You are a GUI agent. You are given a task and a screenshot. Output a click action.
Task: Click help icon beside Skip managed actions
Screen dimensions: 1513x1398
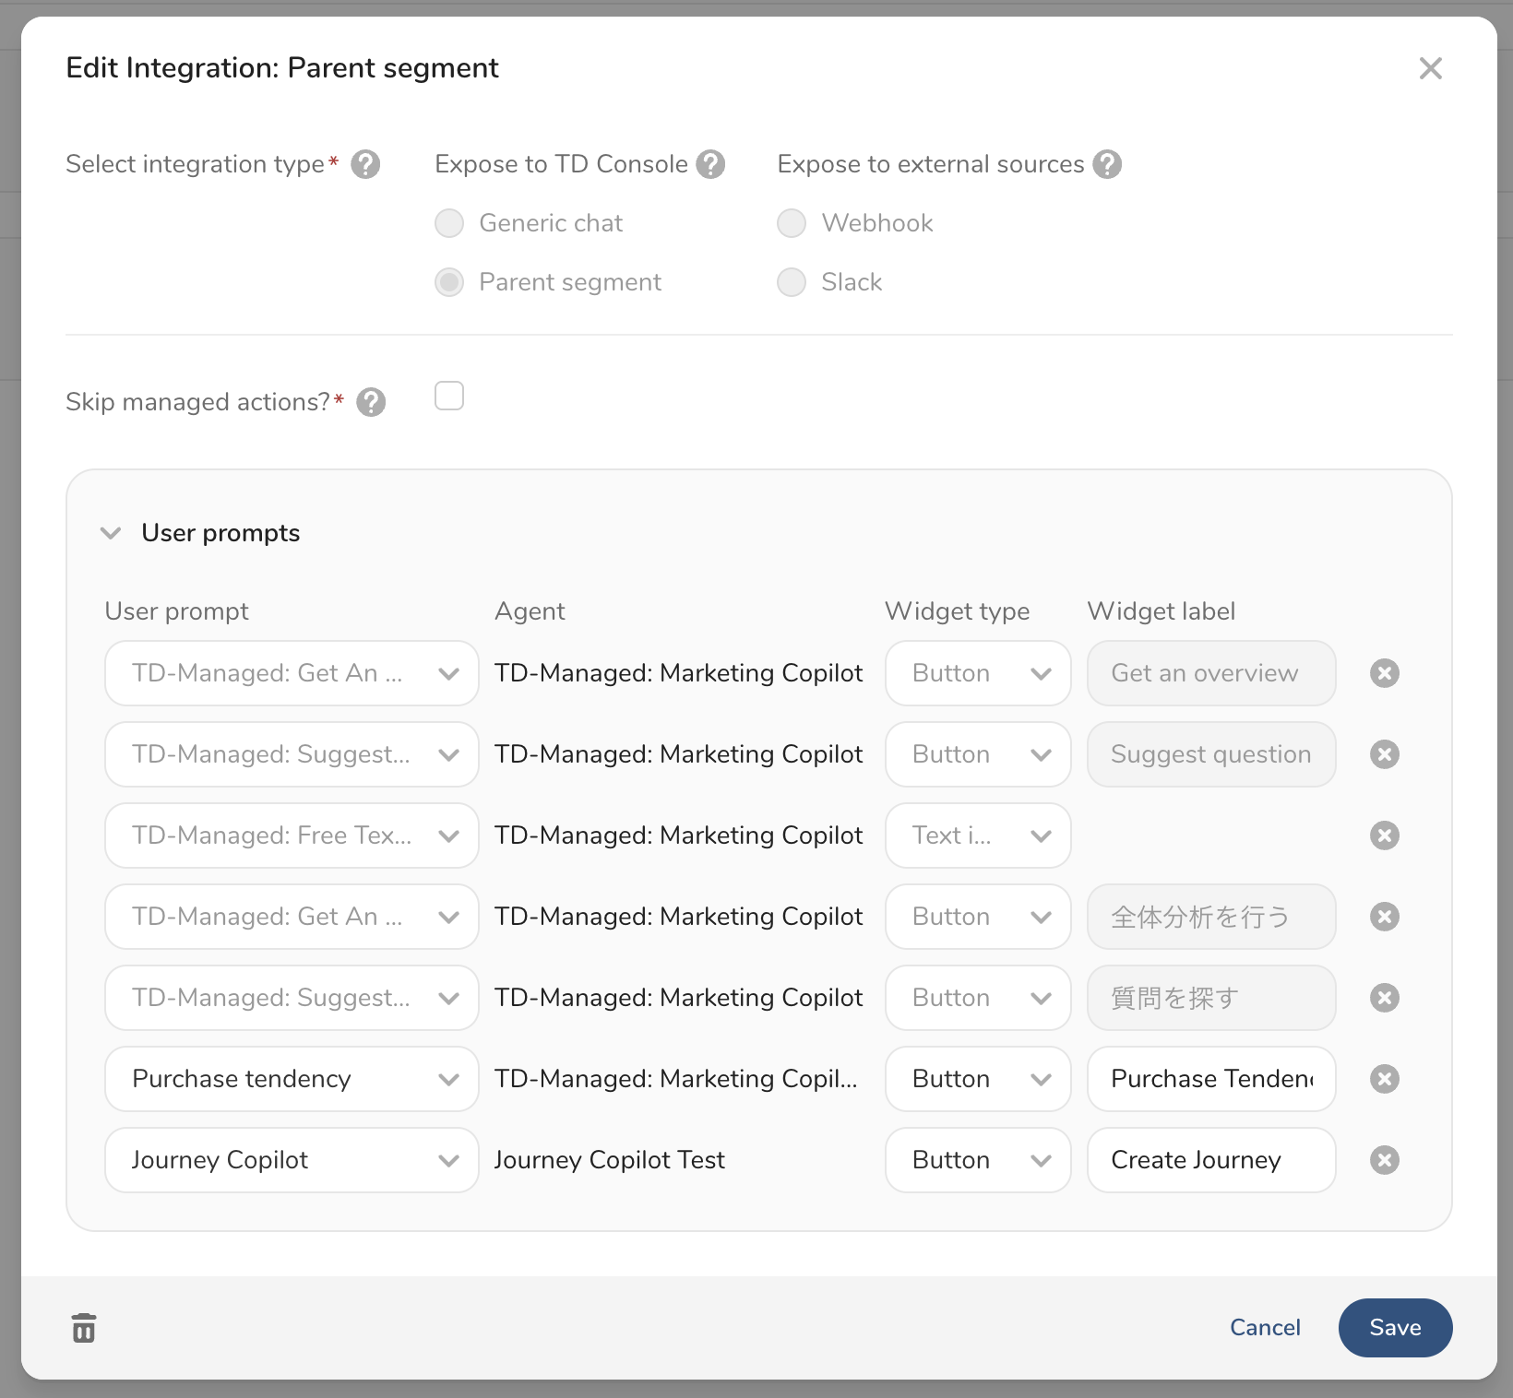pyautogui.click(x=371, y=402)
